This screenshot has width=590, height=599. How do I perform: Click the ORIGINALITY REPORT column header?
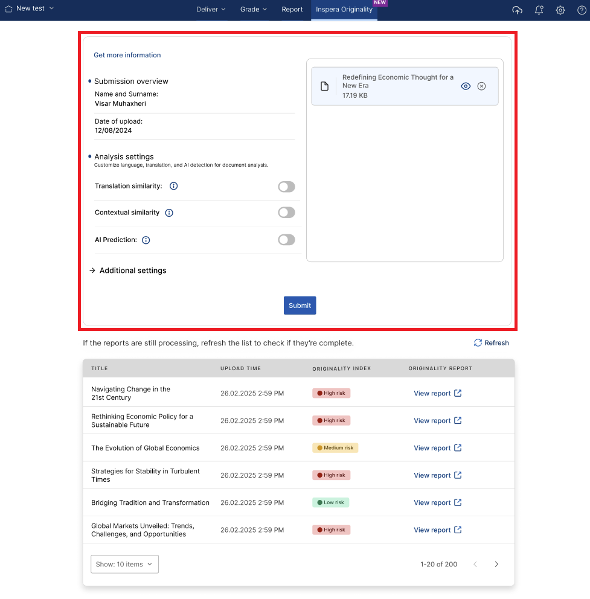440,368
